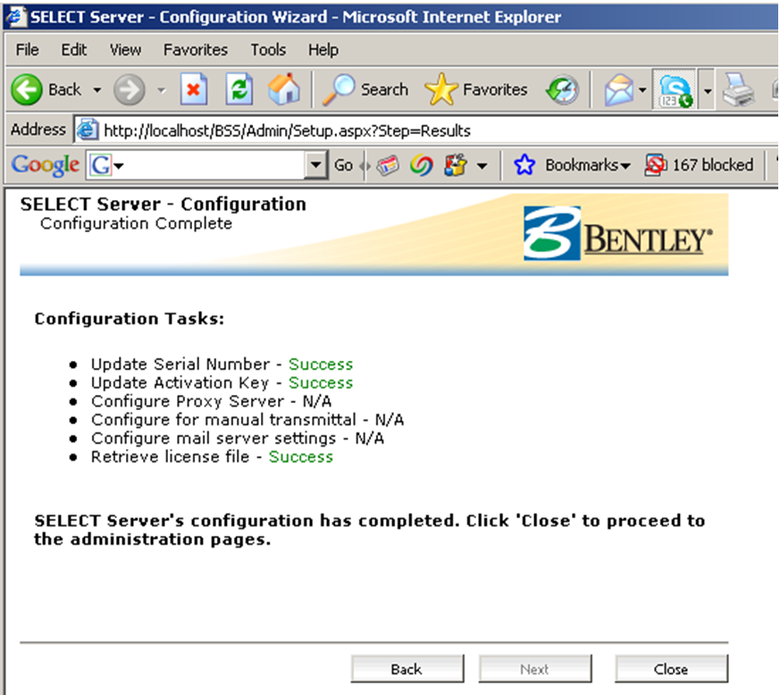Click the Bookmarks blue star icon
Viewport: 780px width, 695px height.
[x=524, y=165]
